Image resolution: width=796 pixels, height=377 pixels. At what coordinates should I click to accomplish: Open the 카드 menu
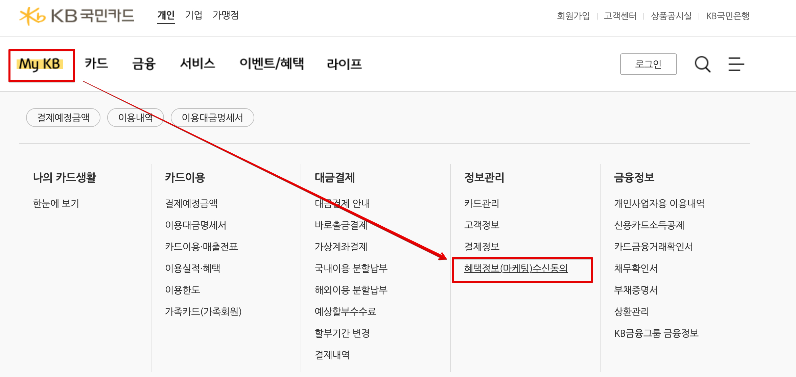coord(96,64)
